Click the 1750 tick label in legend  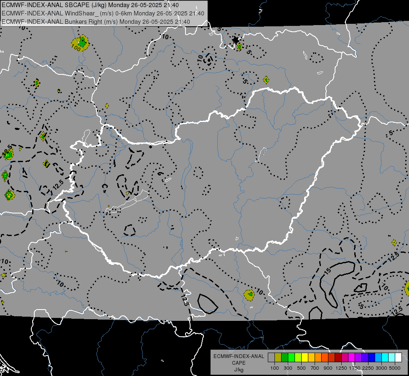click(355, 368)
